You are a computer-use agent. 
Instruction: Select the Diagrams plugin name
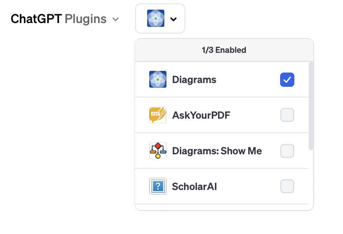pos(194,80)
